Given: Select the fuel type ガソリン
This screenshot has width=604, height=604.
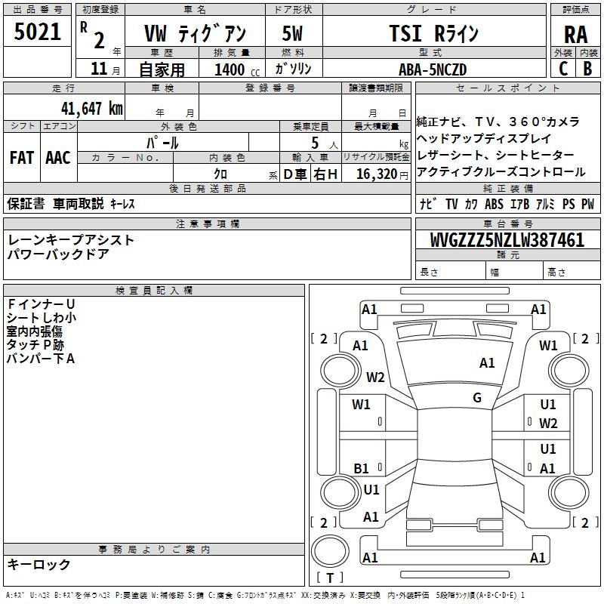Looking at the screenshot, I should click(x=293, y=69).
